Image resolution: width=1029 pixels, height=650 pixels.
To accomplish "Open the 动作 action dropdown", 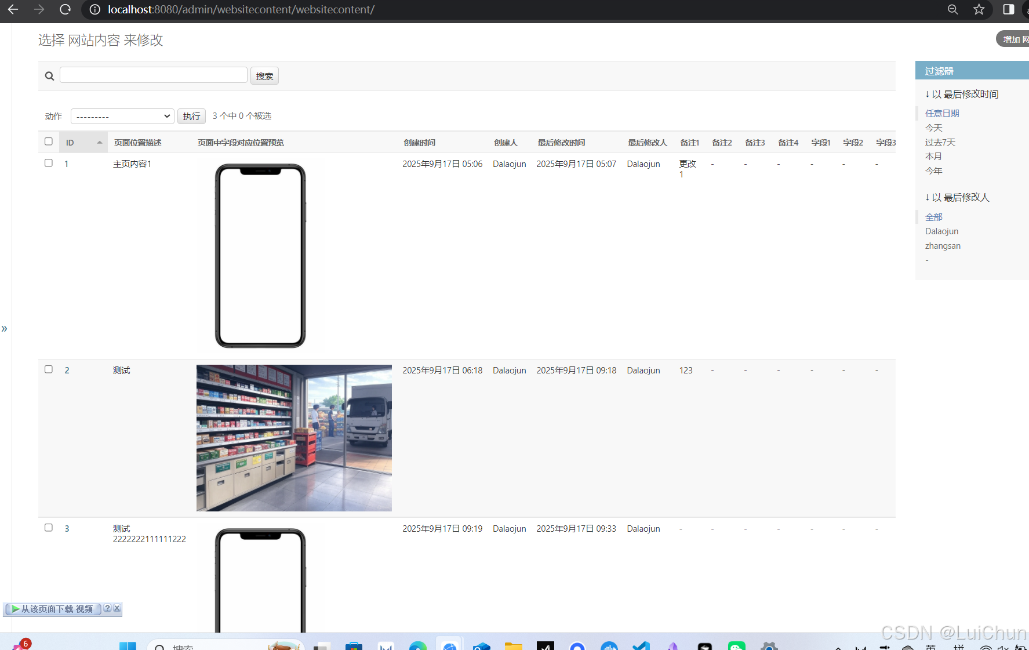I will 122,116.
